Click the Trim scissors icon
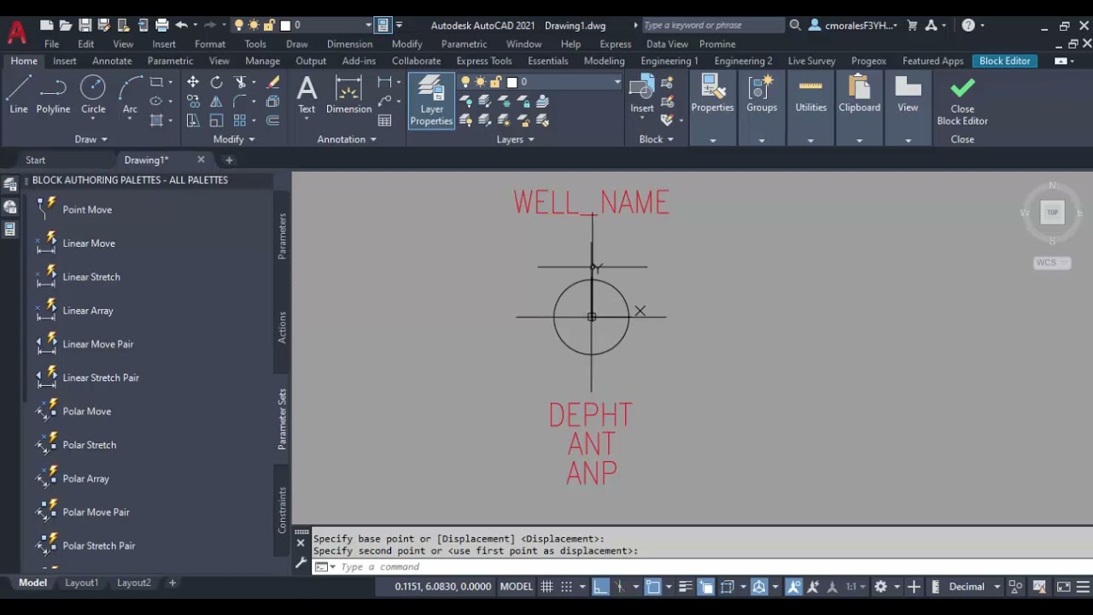This screenshot has width=1093, height=615. point(241,82)
